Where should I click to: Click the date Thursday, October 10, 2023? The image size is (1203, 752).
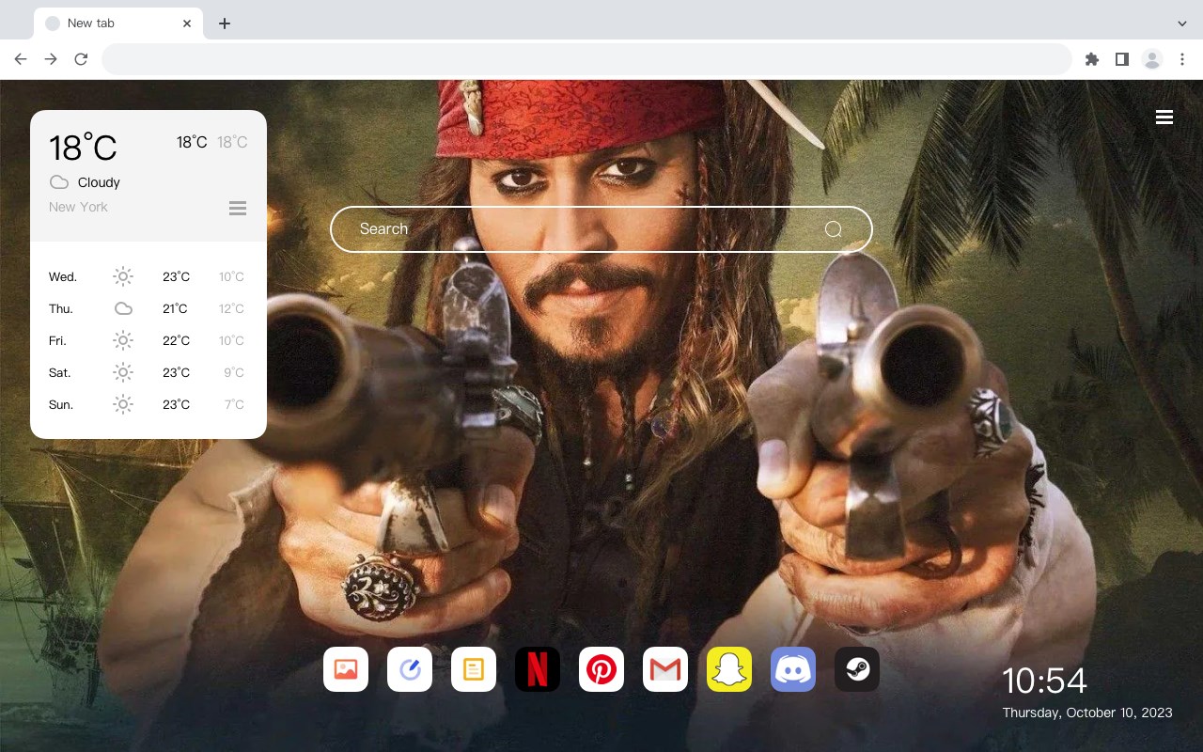tap(1087, 713)
